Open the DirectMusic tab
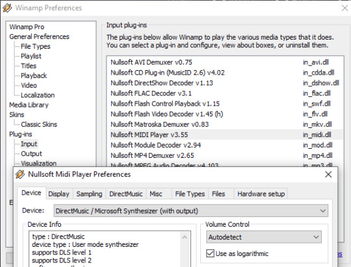 point(126,194)
